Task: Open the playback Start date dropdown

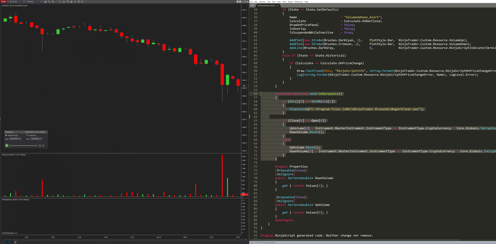Action: [x=16, y=139]
